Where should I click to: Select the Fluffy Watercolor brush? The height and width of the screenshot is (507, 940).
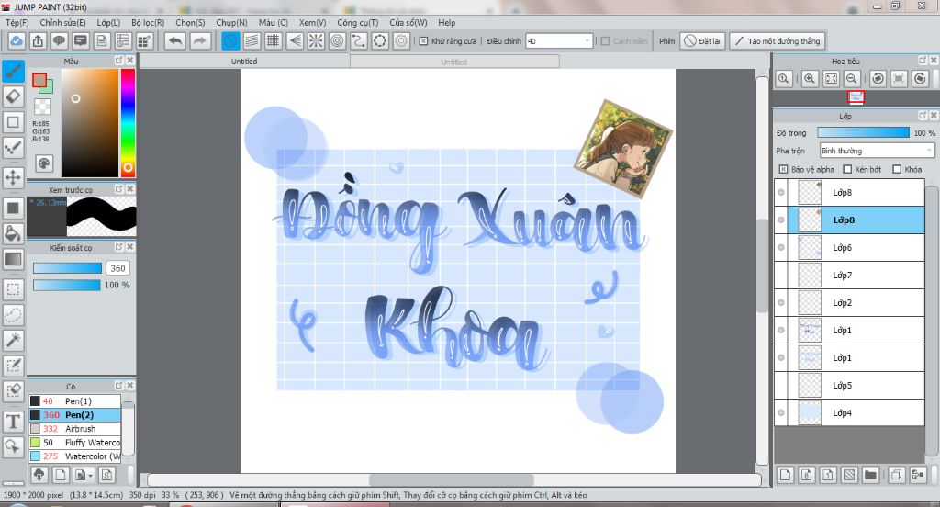point(75,442)
